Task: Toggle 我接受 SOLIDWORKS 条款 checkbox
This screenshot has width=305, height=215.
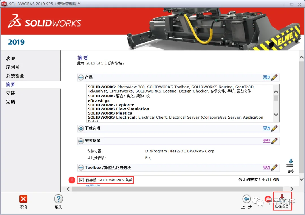Action: pyautogui.click(x=82, y=180)
